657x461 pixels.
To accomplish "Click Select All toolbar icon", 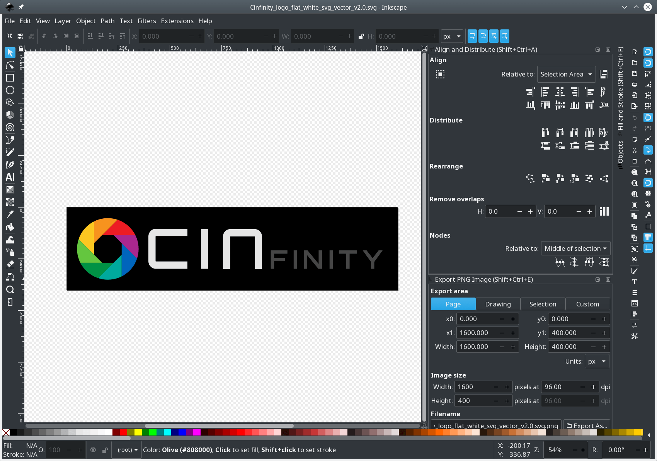I will pyautogui.click(x=9, y=36).
